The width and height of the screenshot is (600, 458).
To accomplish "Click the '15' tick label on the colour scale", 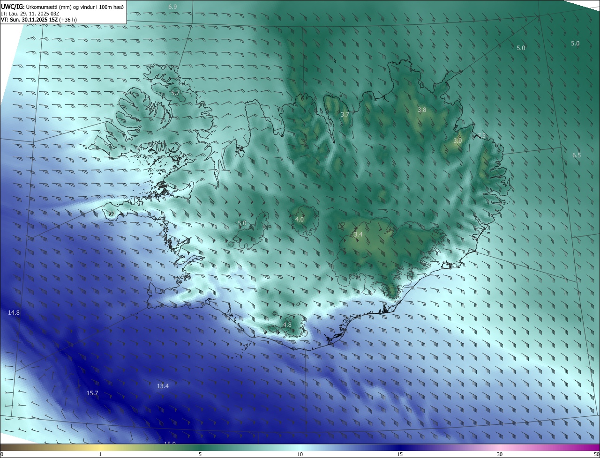I will tap(400, 454).
